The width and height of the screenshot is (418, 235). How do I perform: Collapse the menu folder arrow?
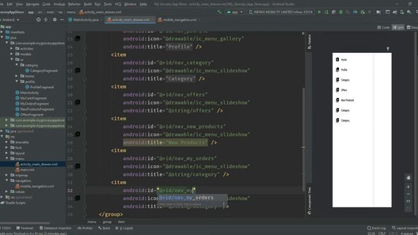coord(7,159)
